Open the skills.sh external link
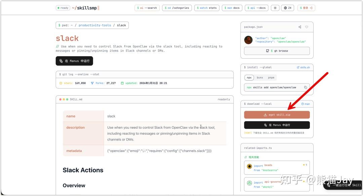Image resolution: width=363 pixels, height=196 pixels. 303,67
